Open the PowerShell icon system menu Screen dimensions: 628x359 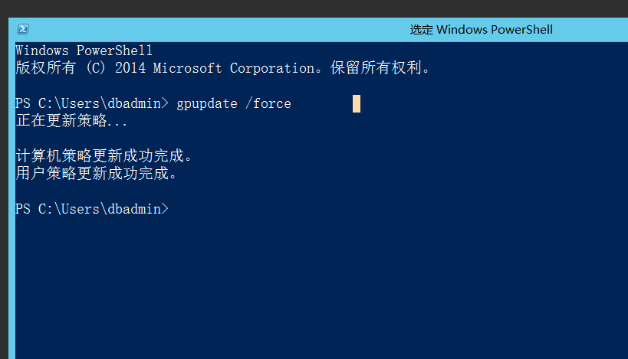(x=23, y=29)
